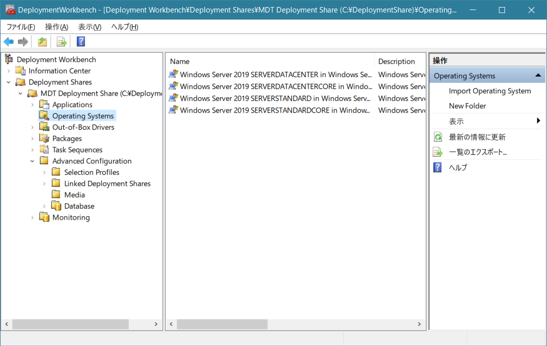Image resolution: width=547 pixels, height=346 pixels.
Task: Click the SERVERDATACENTER row's OS icon
Action: 173,74
